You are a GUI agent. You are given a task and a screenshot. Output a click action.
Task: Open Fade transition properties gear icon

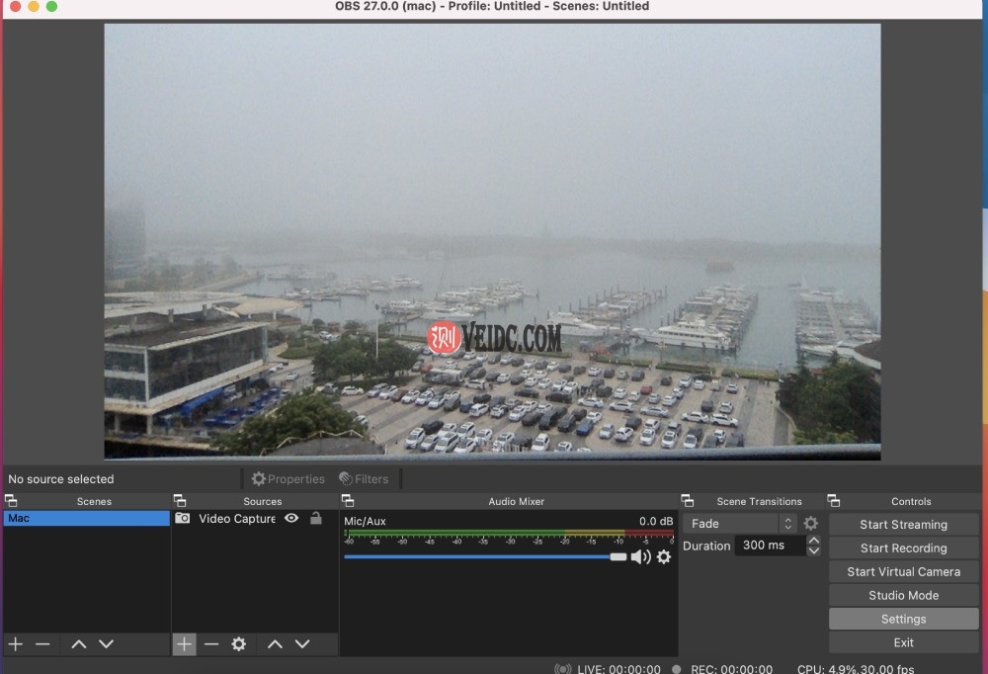coord(810,523)
